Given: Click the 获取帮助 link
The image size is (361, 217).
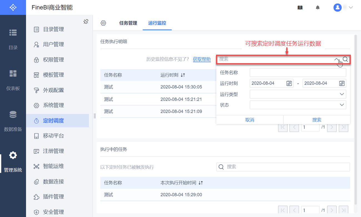Looking at the screenshot, I should pos(202,59).
